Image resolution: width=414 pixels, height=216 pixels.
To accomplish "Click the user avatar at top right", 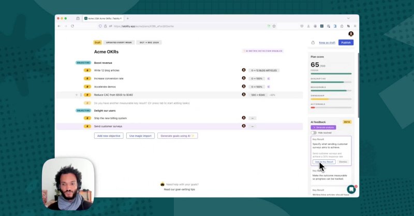I will (351, 34).
